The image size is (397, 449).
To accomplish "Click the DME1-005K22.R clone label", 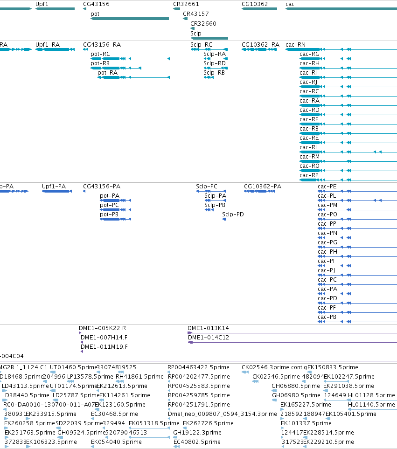I will click(103, 328).
